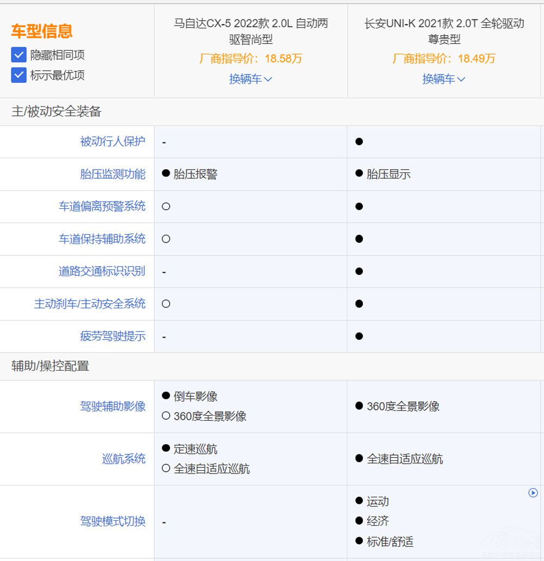Open the 驾驶模式切换 link

tap(113, 521)
